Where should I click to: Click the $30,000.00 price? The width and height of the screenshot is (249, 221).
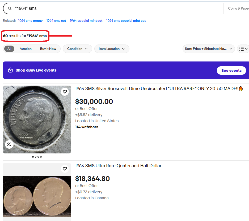point(94,101)
